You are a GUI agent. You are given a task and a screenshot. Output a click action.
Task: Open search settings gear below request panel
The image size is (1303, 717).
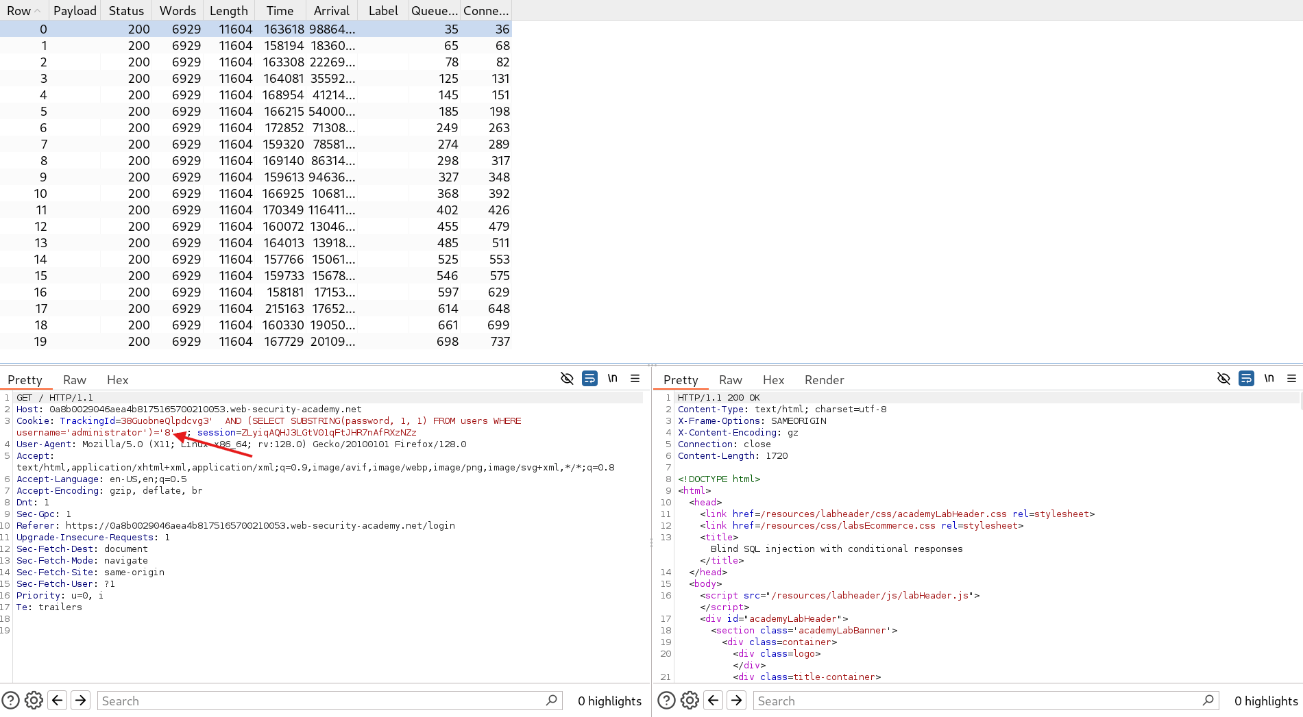[x=34, y=701]
